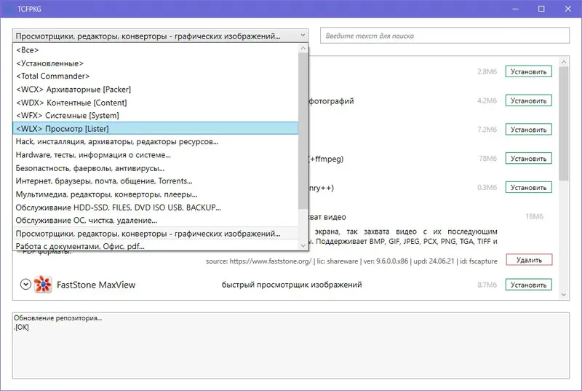Screen dimensions: 582x391
Task: Expand FastStone MaxView details chevron
Action: [25, 285]
